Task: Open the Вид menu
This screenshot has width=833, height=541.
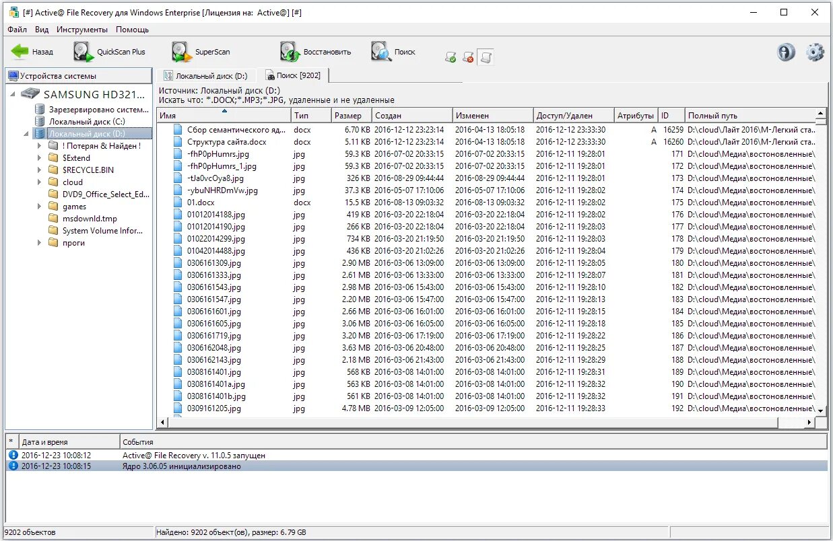Action: click(42, 30)
